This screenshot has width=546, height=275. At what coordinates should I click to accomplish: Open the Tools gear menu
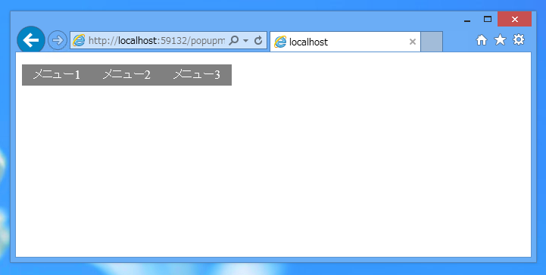(x=519, y=39)
